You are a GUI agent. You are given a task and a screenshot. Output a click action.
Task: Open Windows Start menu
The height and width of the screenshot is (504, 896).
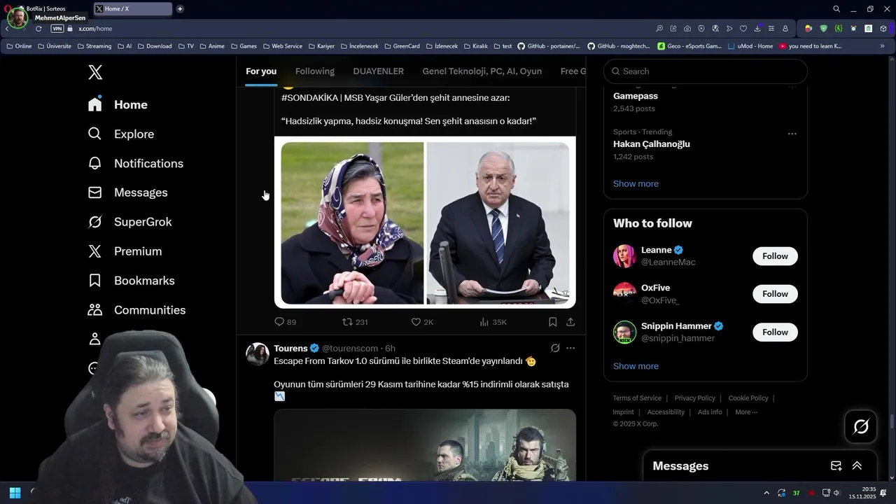[x=15, y=493]
